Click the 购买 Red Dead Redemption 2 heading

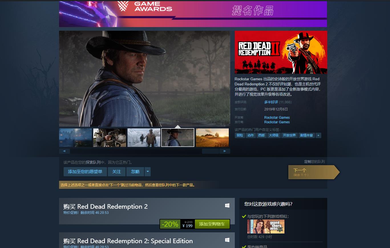point(106,207)
